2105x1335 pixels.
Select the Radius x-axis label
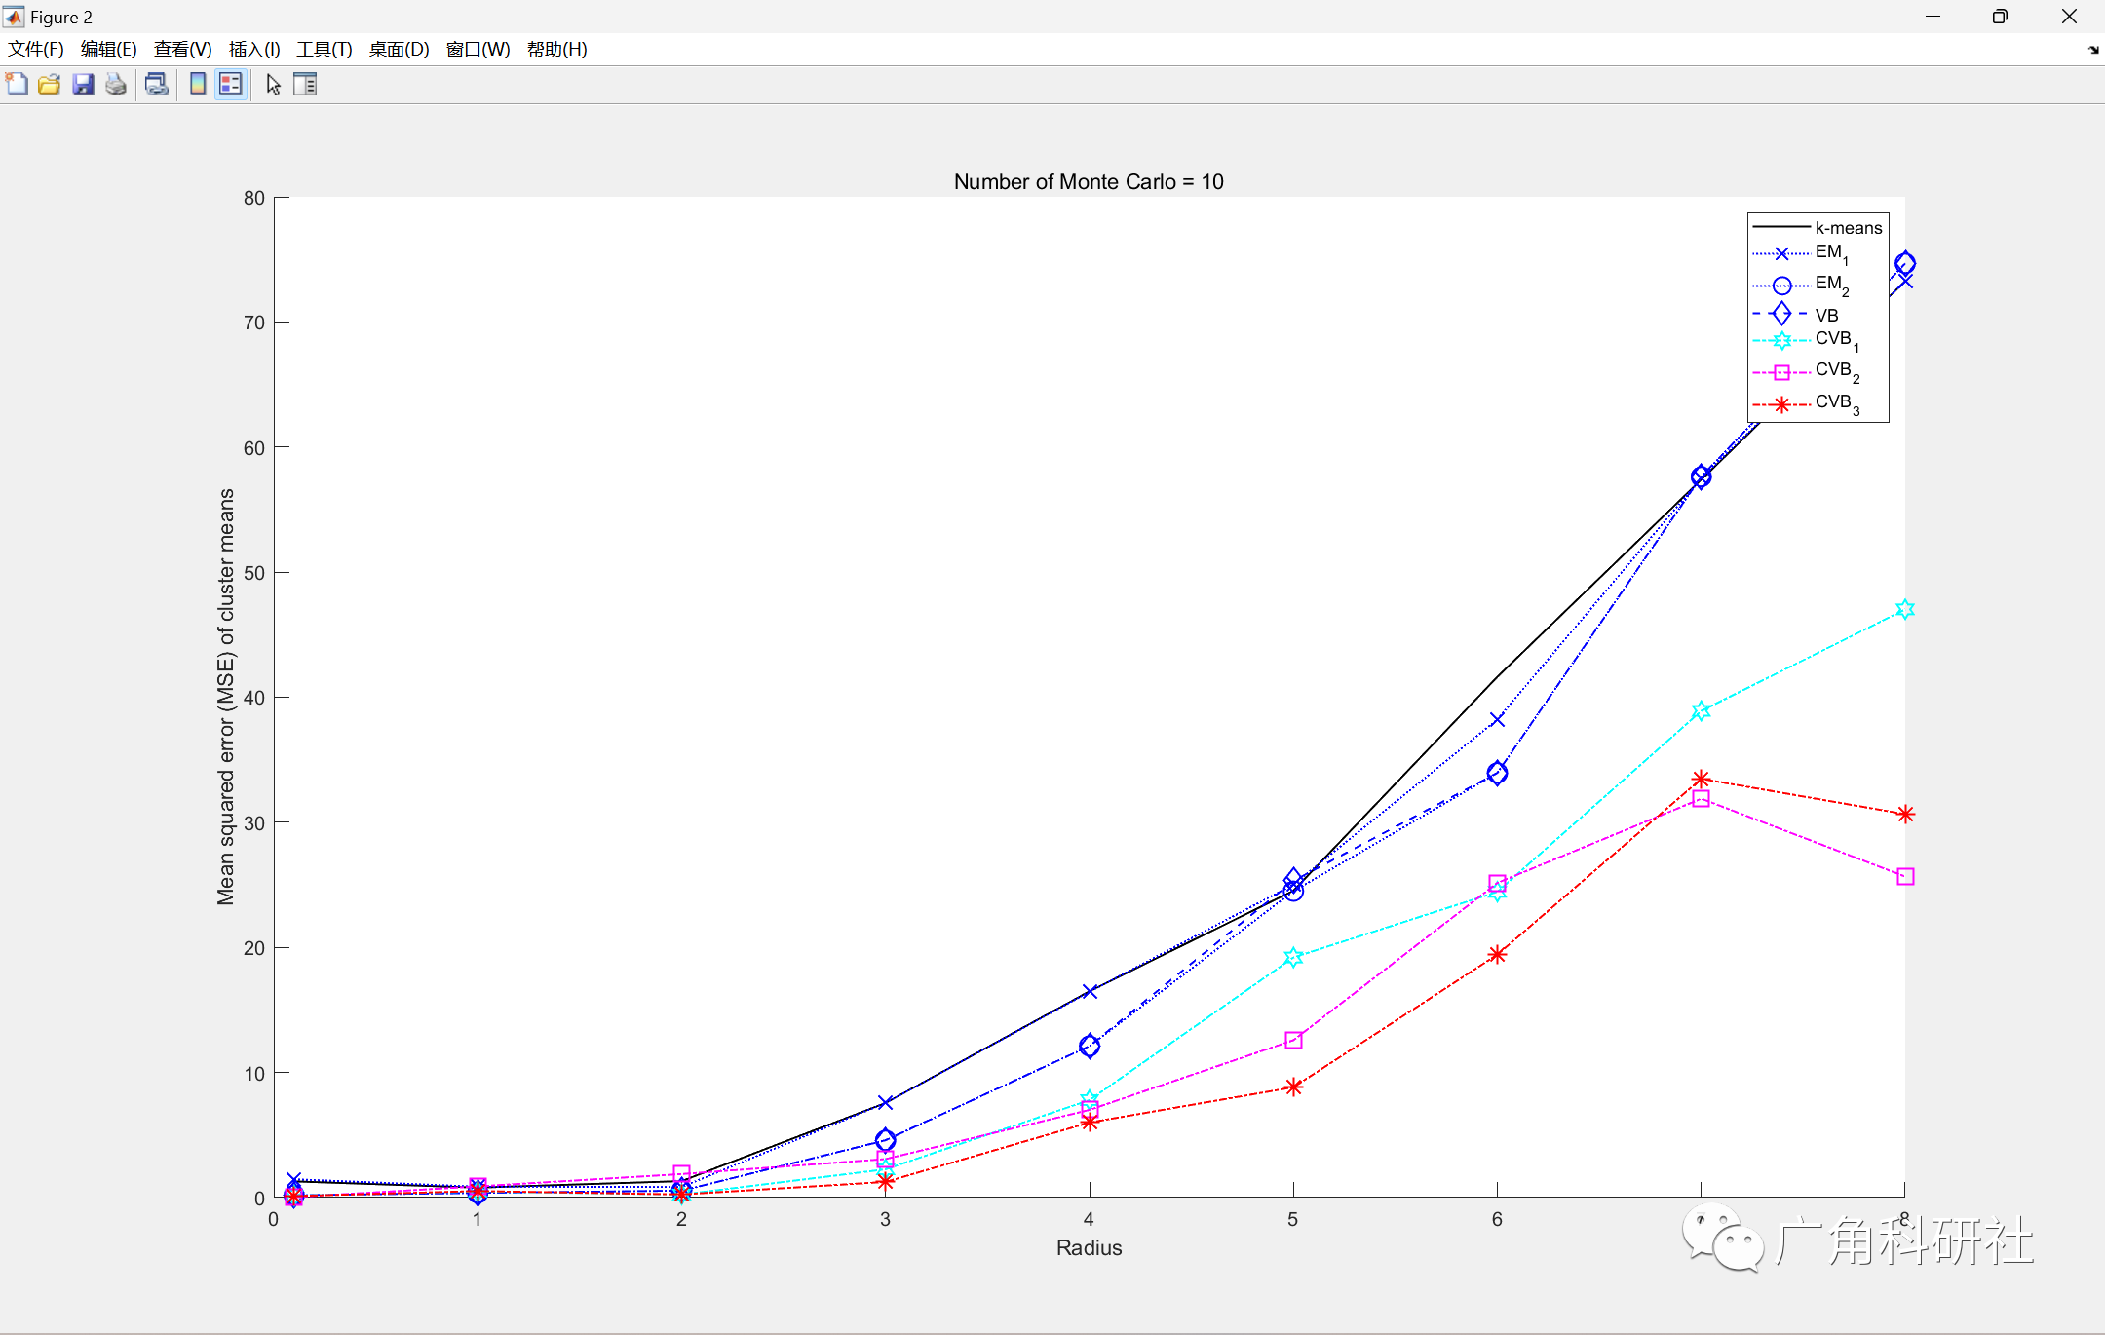[x=1089, y=1248]
